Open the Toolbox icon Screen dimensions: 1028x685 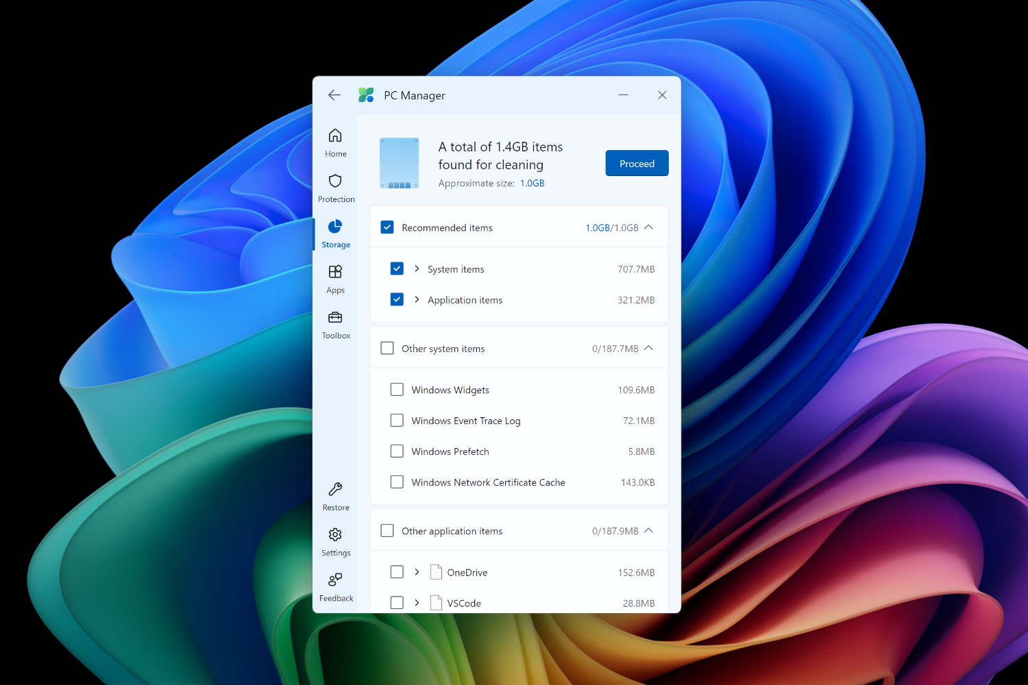pyautogui.click(x=335, y=317)
